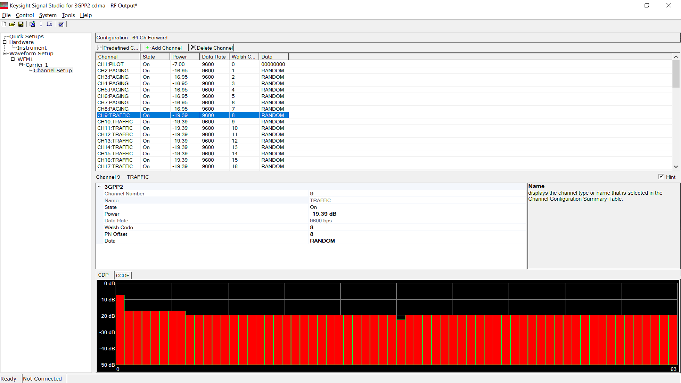The image size is (681, 383).
Task: Click the instrument connection wizard toolbar icon
Action: [x=32, y=24]
